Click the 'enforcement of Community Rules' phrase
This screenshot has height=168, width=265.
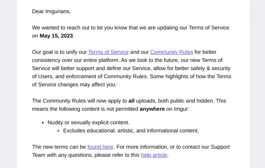click(x=108, y=76)
